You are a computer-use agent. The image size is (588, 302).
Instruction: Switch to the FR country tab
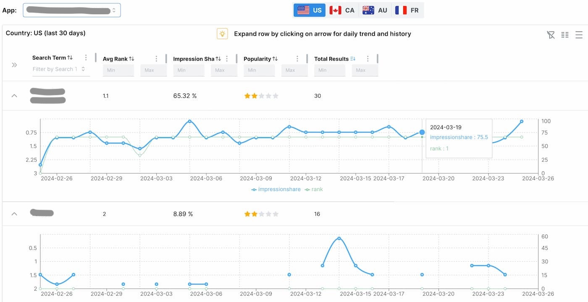[407, 10]
